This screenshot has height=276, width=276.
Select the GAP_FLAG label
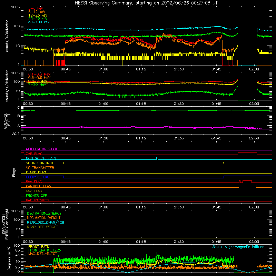(34, 154)
